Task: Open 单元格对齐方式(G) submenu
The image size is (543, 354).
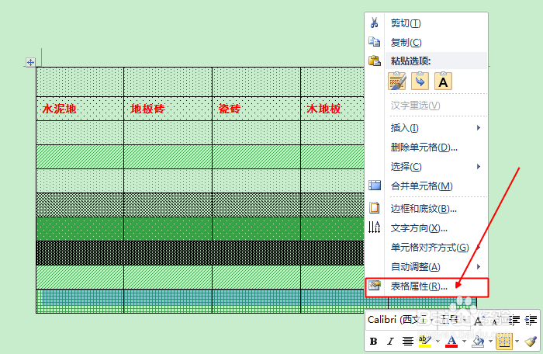Action: click(x=427, y=247)
